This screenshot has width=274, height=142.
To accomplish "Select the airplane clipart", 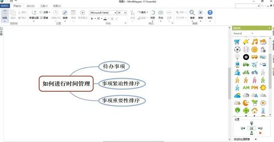I will point(255,65).
